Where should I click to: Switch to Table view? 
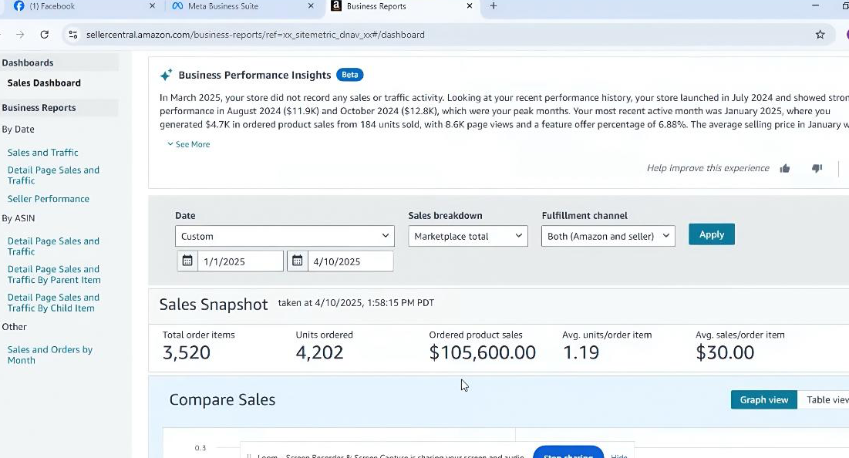coord(827,399)
